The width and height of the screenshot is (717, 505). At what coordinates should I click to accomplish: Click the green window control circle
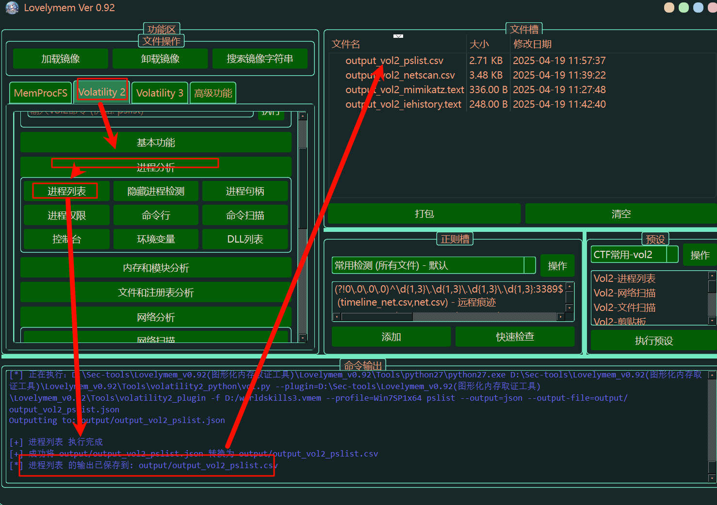[x=684, y=8]
